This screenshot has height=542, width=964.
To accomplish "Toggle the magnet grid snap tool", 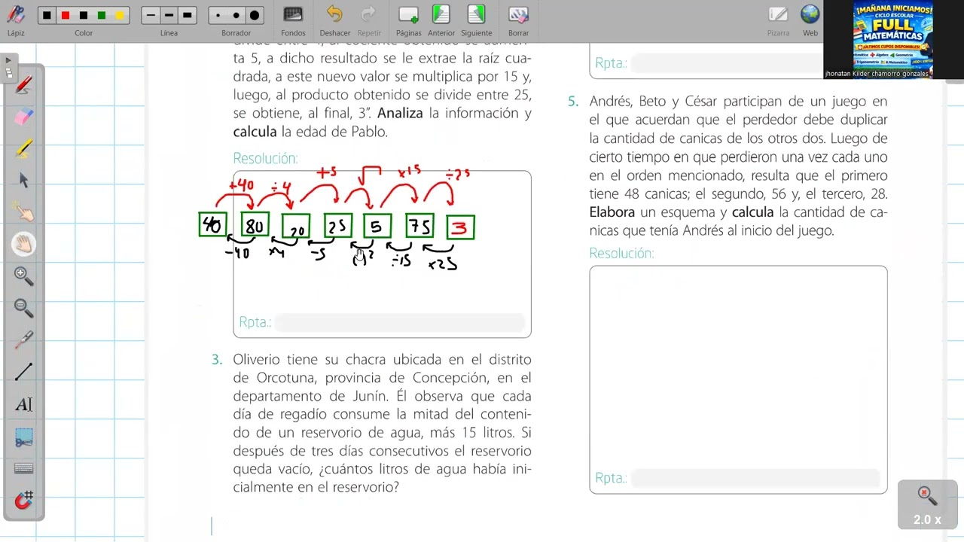I will (23, 500).
